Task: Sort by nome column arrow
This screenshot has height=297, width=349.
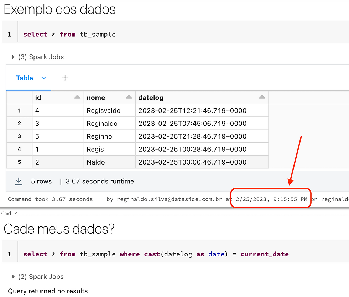Action: (129, 97)
